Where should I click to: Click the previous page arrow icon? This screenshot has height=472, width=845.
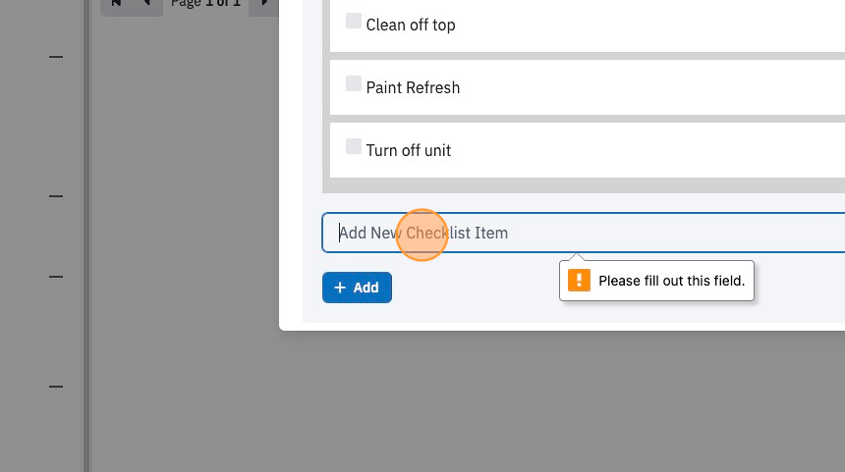click(x=146, y=3)
